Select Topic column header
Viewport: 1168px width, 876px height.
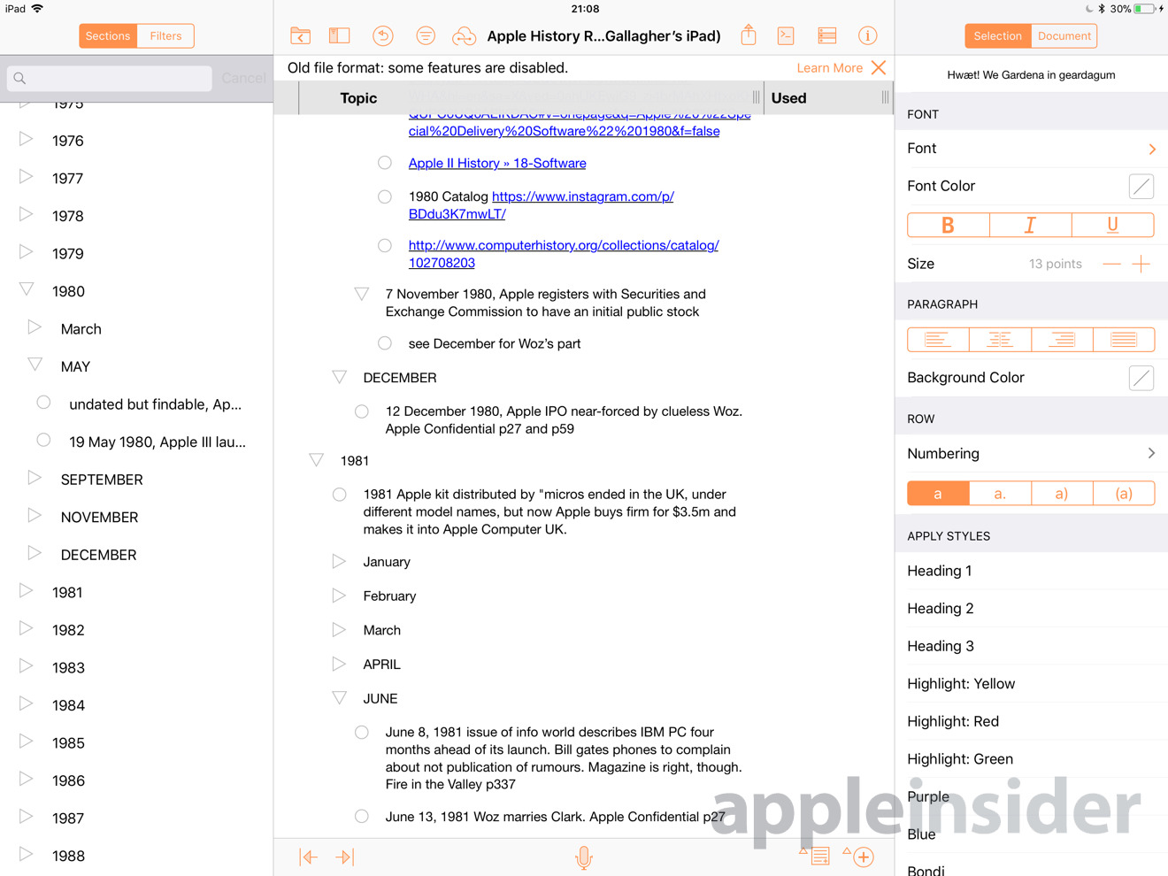click(358, 98)
